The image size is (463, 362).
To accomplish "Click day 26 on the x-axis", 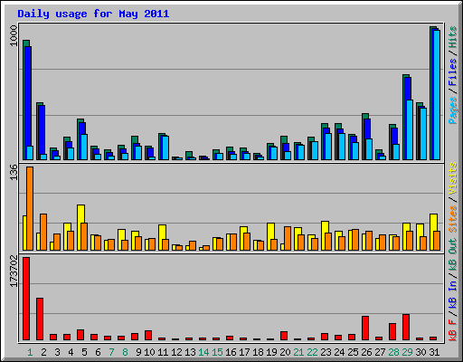I will point(366,352).
